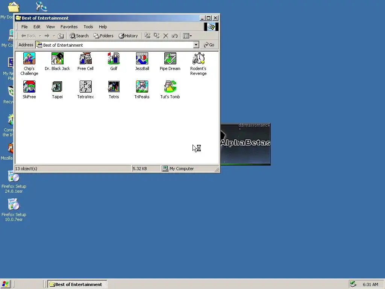Open the Help menu
The height and width of the screenshot is (289, 385).
103,27
